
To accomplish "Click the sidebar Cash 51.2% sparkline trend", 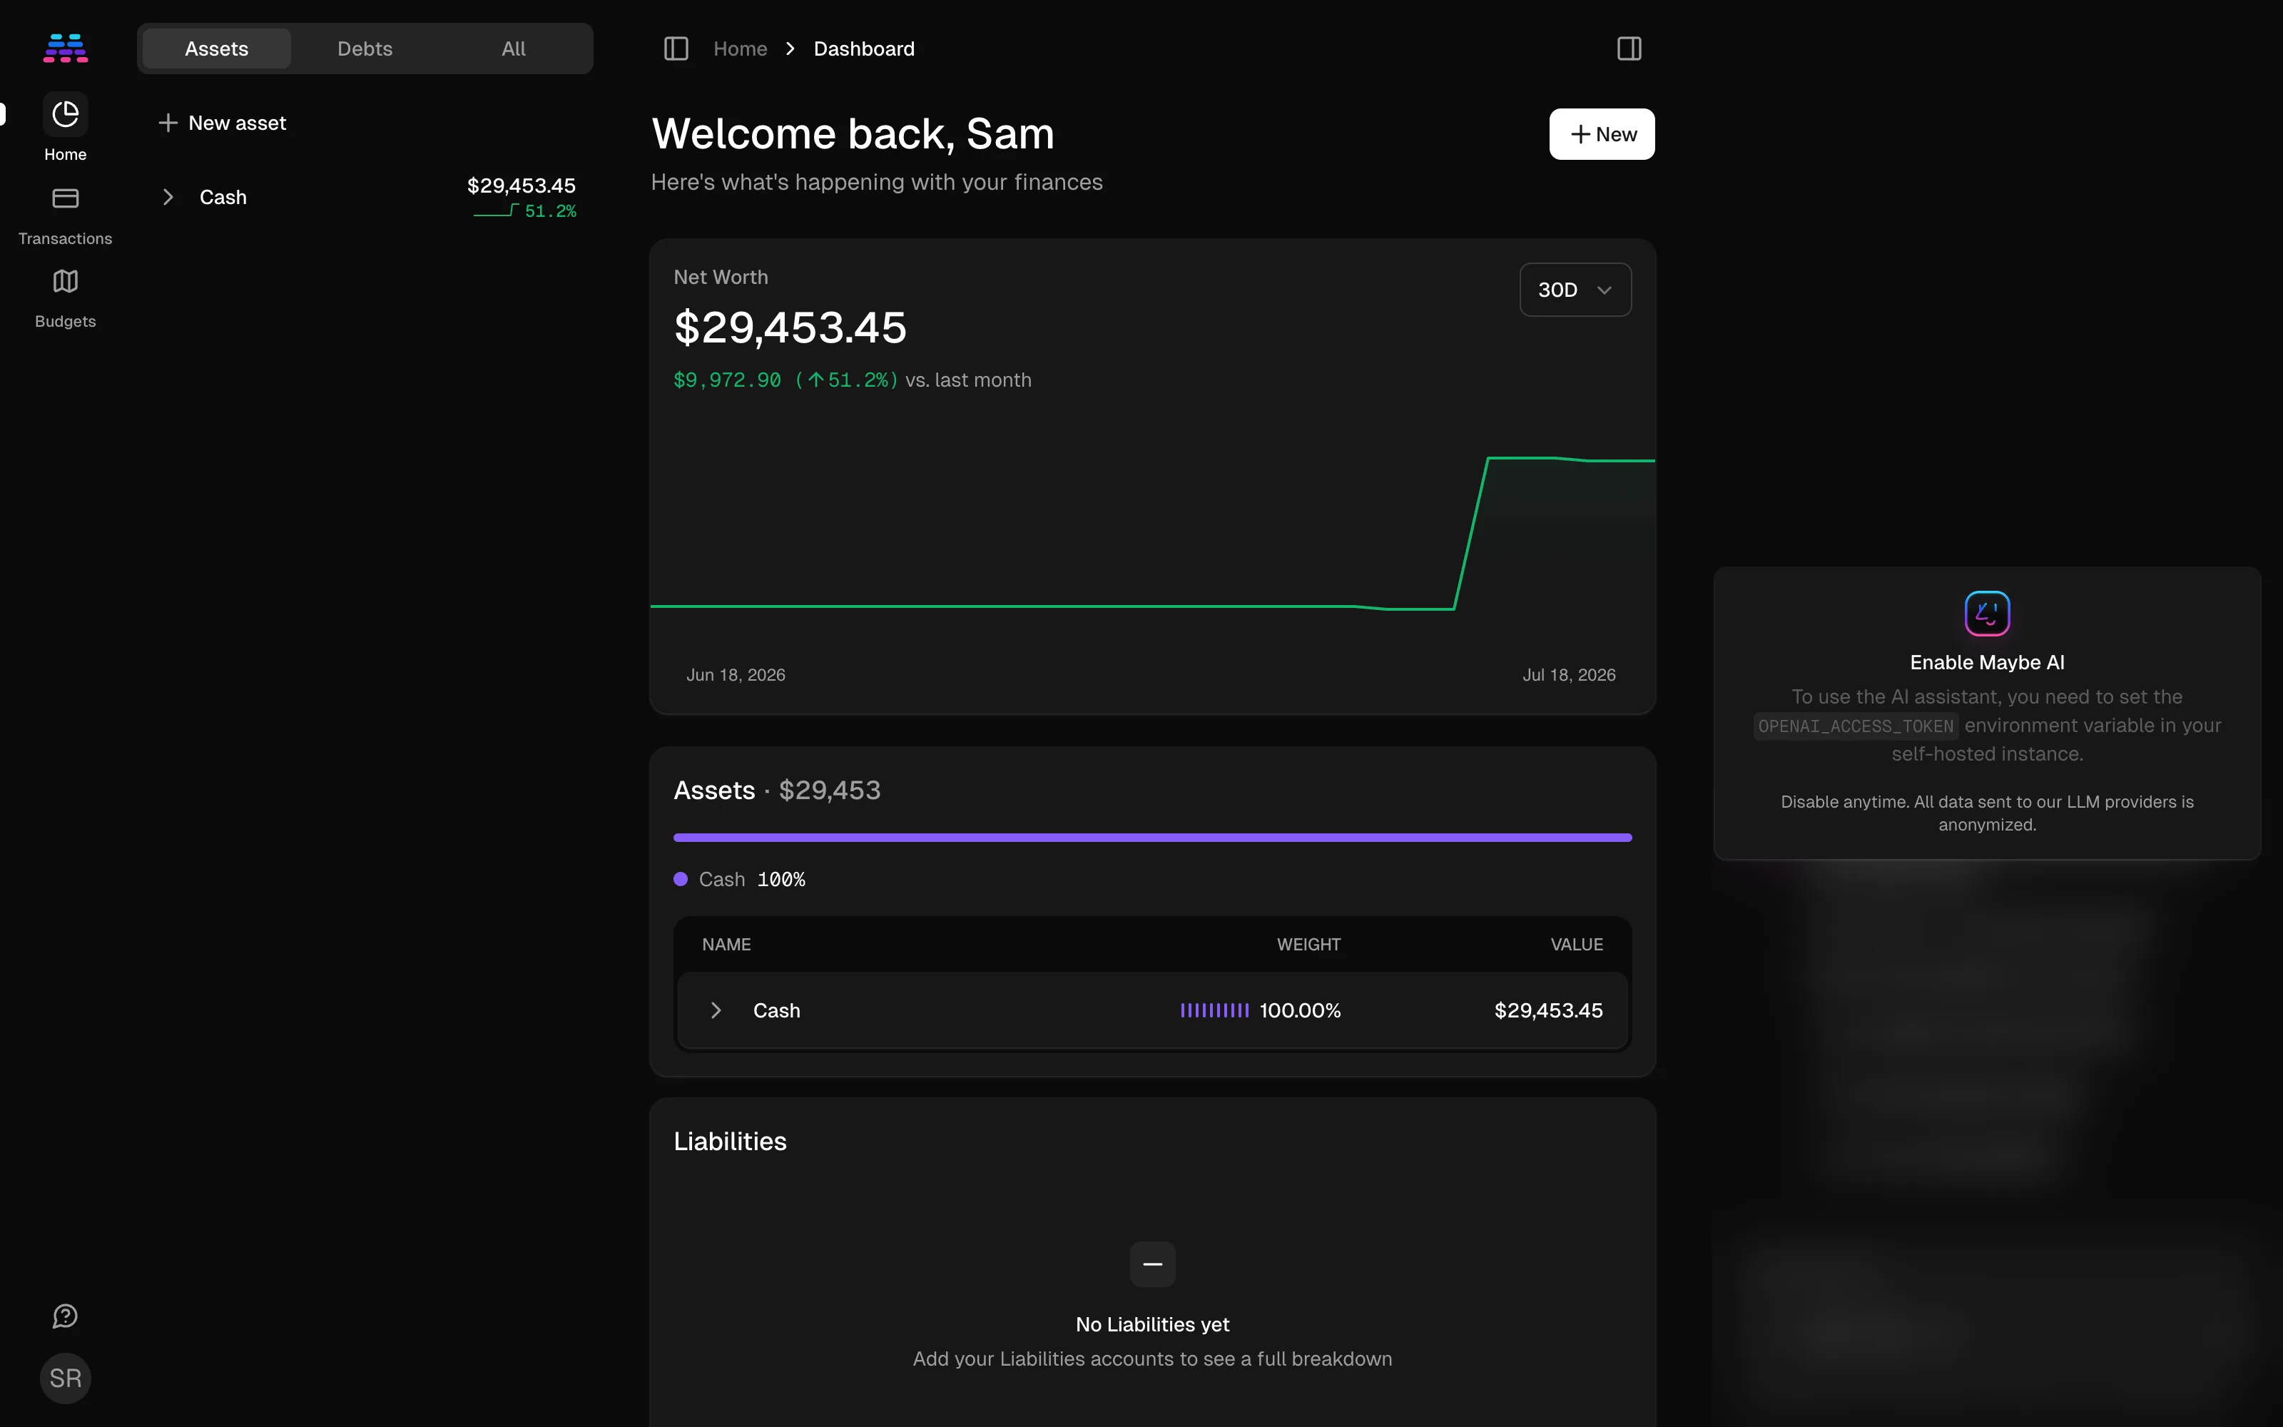I will 524,211.
